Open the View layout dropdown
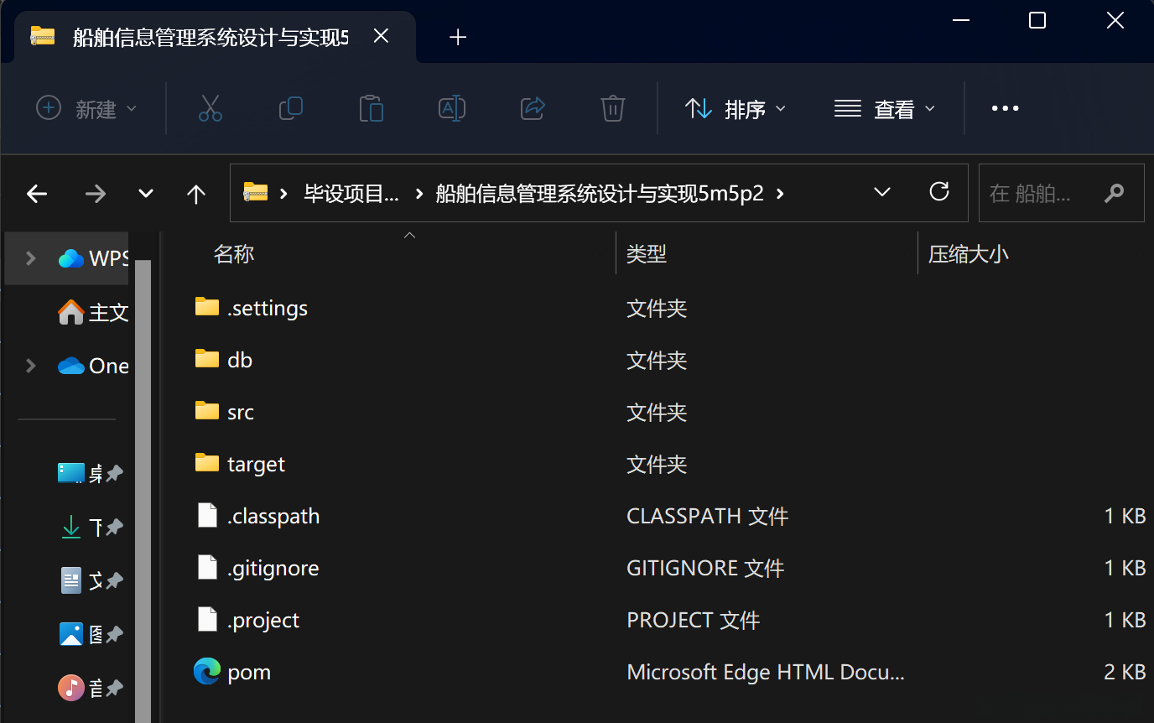 click(884, 108)
